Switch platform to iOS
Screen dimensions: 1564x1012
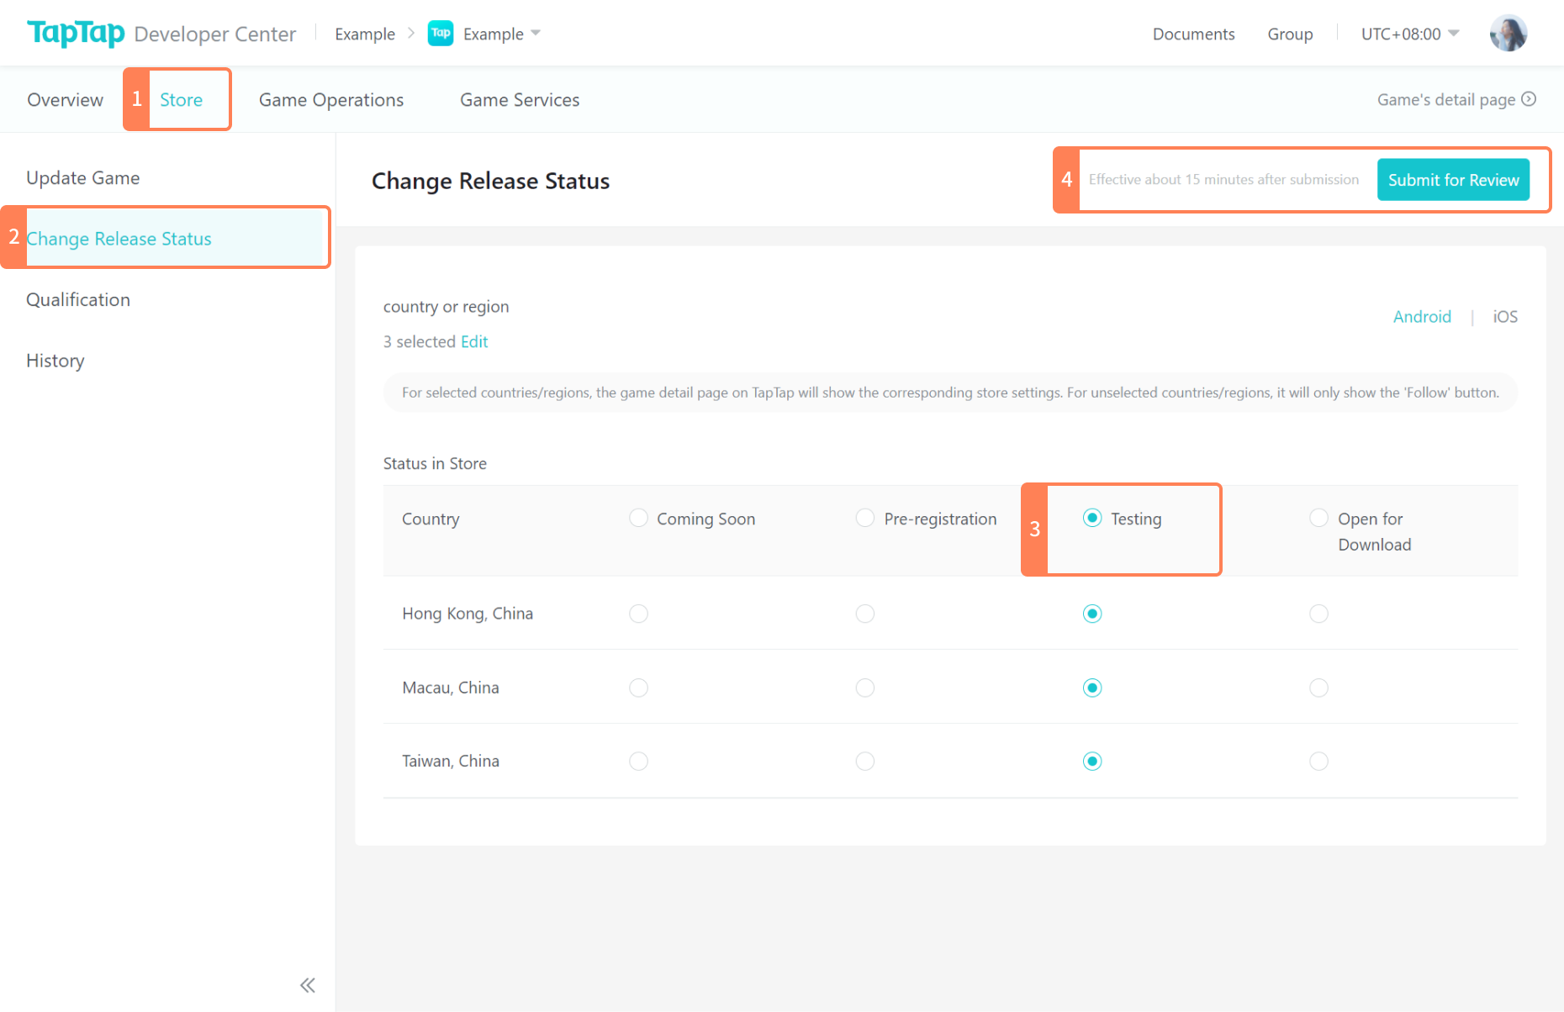coord(1505,317)
